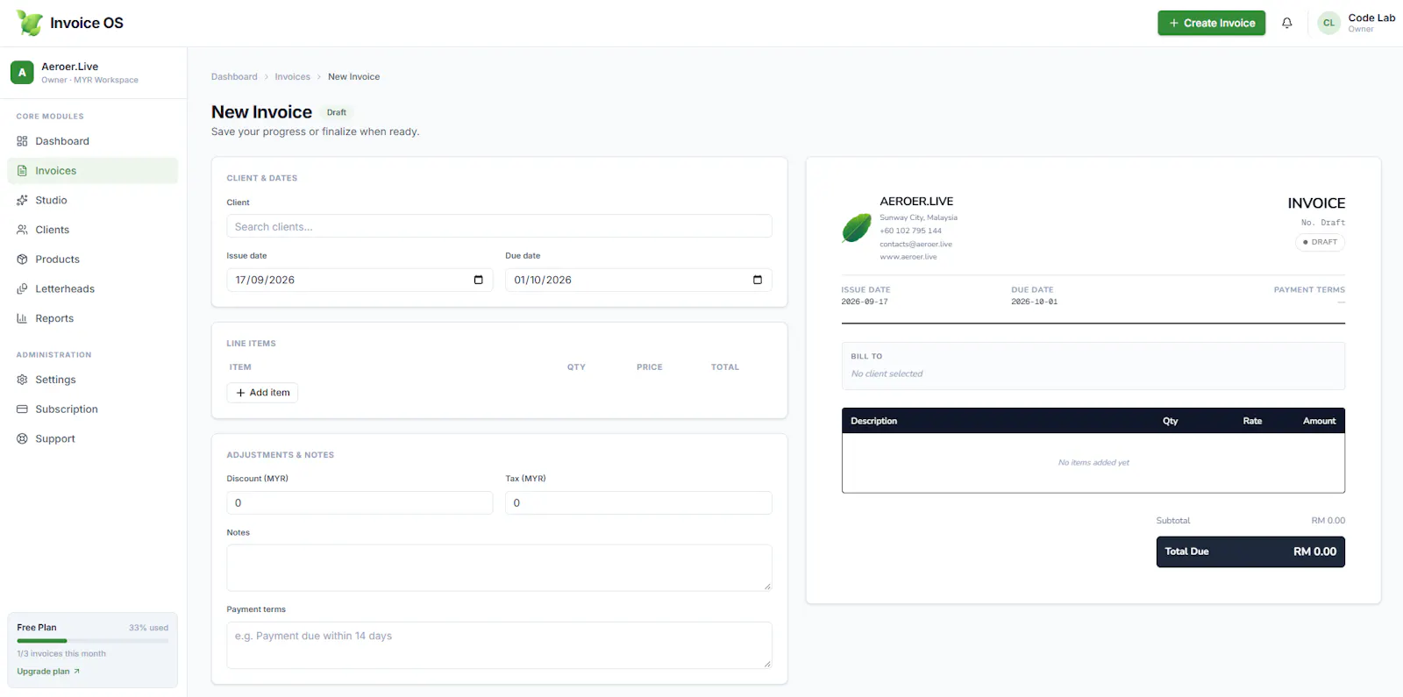Click the Reports chart icon

(x=22, y=318)
